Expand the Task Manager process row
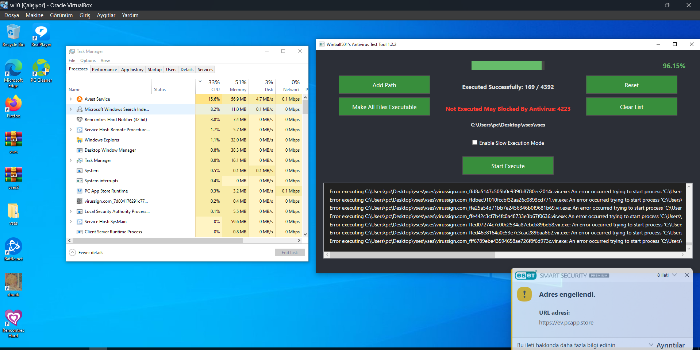This screenshot has width=700, height=350. 71,160
